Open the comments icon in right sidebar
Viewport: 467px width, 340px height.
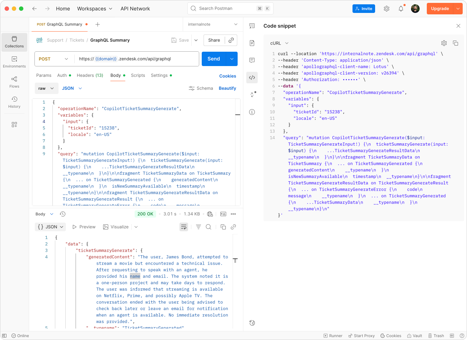pos(252,60)
